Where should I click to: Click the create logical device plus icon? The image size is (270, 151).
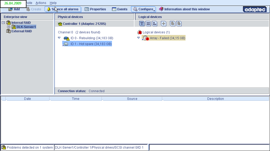click(164, 24)
